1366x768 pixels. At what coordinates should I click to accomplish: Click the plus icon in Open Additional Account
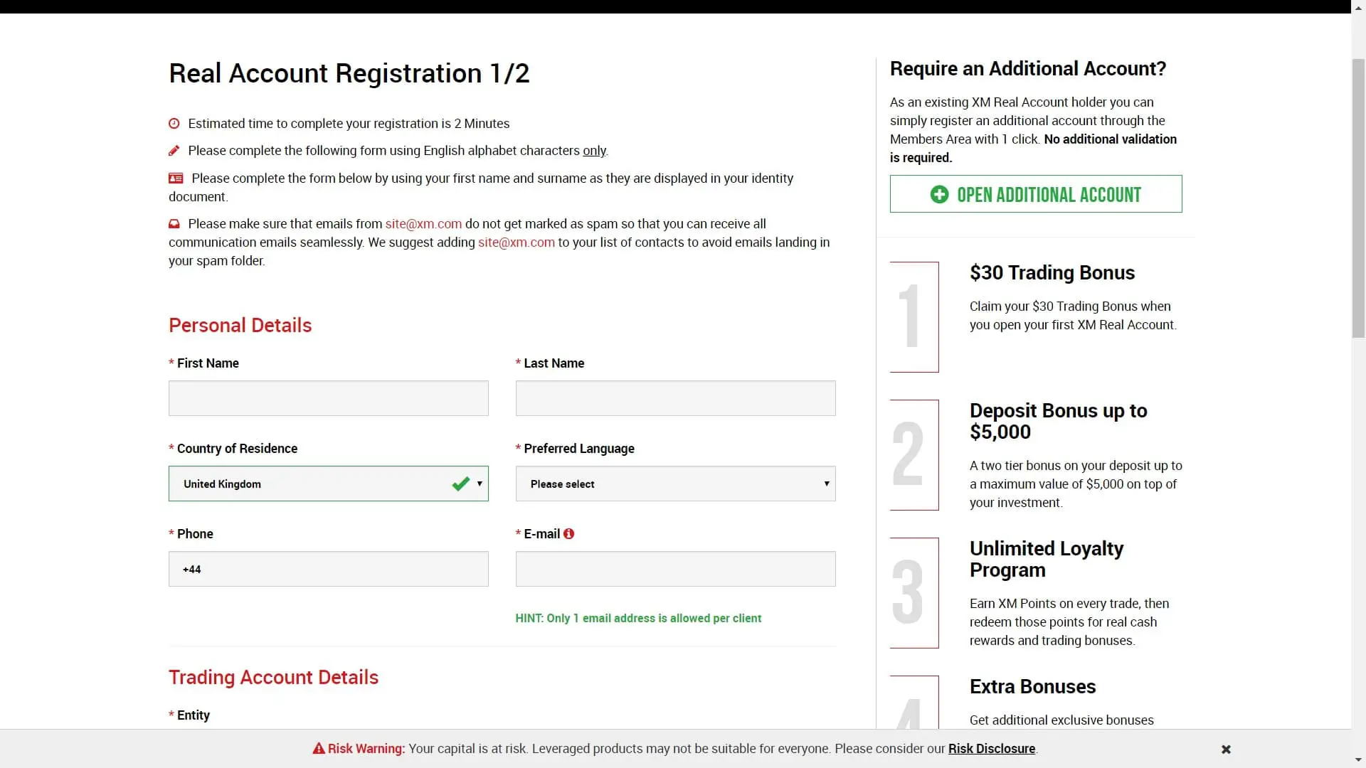pos(938,194)
